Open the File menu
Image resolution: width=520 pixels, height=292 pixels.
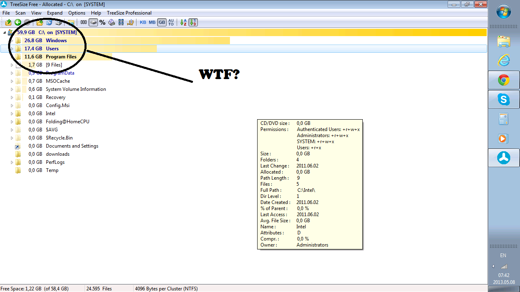[6, 13]
